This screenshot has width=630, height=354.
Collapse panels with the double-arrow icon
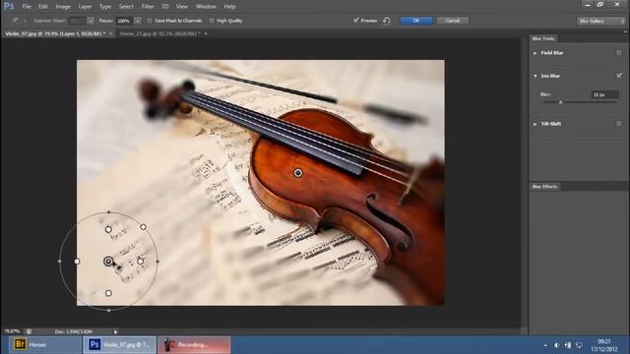pyautogui.click(x=625, y=31)
